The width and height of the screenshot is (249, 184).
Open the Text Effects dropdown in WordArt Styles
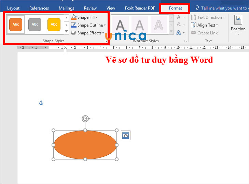(x=180, y=33)
